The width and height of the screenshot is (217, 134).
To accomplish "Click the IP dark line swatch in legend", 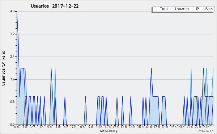I will tap(192, 9).
